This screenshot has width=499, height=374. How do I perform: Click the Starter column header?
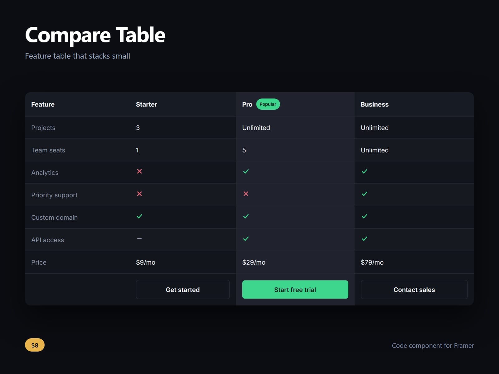147,104
